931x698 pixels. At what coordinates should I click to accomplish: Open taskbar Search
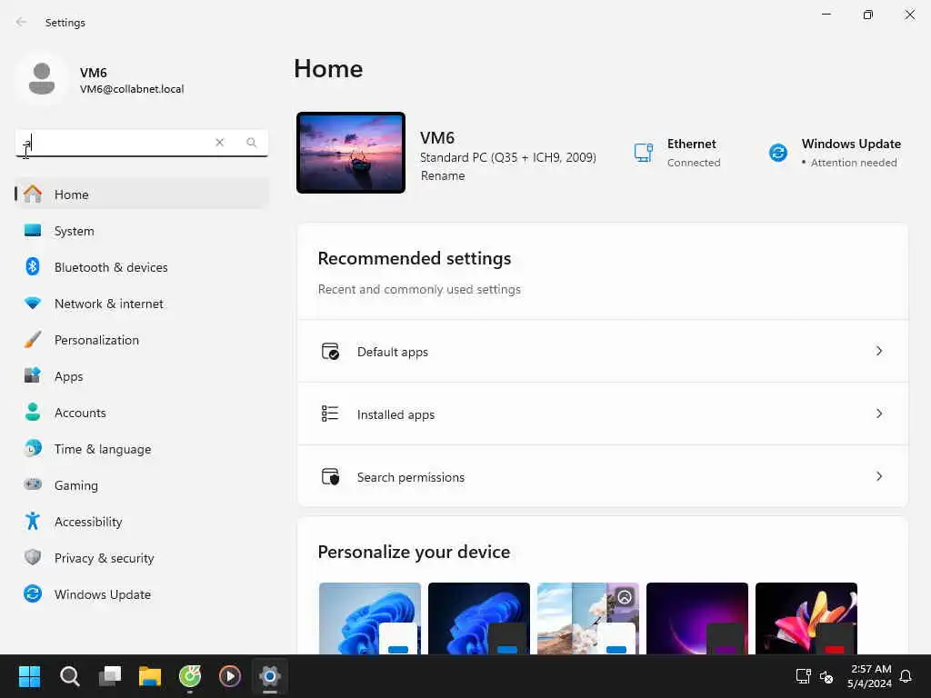(69, 676)
